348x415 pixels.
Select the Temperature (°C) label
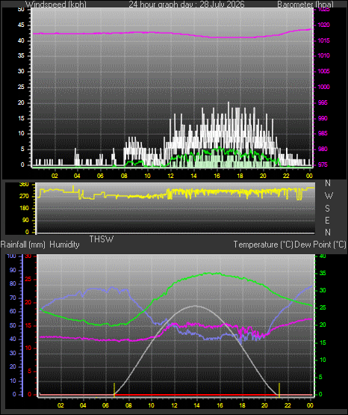[263, 245]
